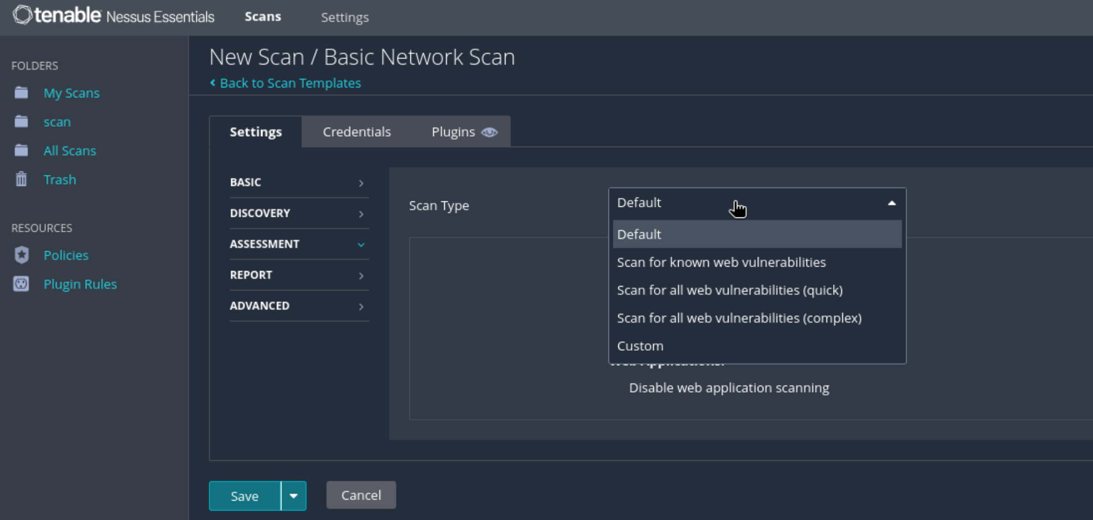
Task: Click the eye icon on Plugins tab
Action: click(490, 132)
